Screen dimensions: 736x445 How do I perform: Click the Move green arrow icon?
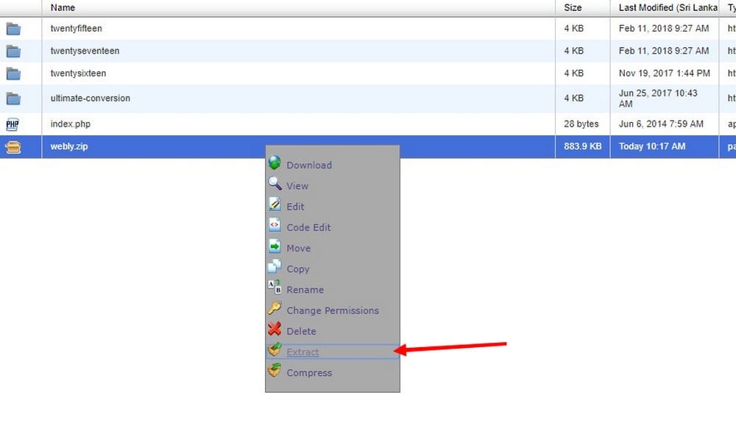(275, 247)
